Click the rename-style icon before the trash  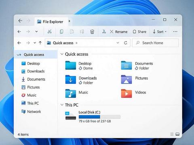82,32
